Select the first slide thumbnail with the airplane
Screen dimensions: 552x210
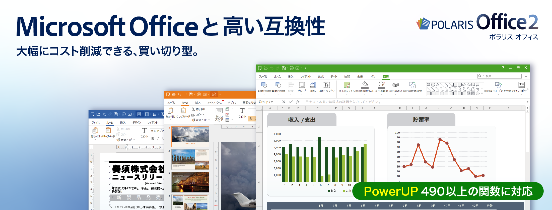point(190,136)
